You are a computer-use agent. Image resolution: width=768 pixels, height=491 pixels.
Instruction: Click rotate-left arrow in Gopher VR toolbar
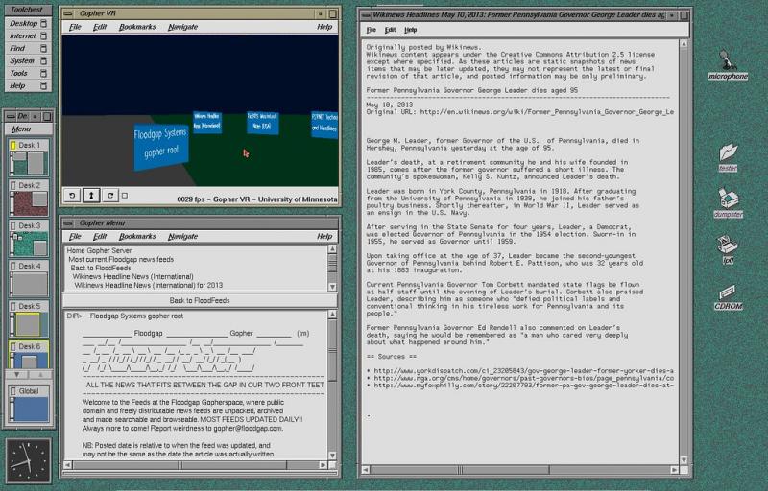[x=72, y=195]
